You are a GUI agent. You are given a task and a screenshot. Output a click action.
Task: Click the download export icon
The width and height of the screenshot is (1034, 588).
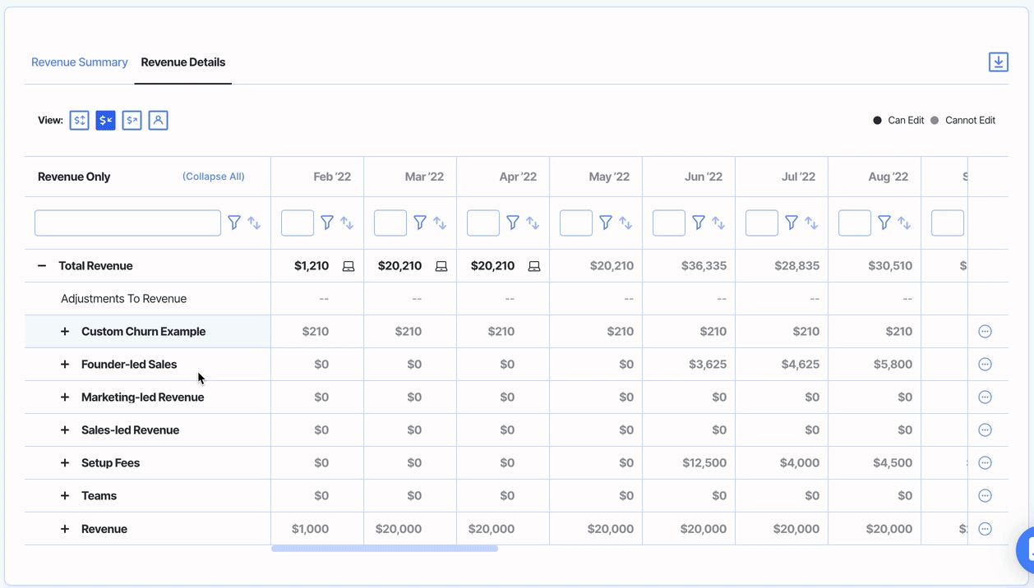click(998, 62)
